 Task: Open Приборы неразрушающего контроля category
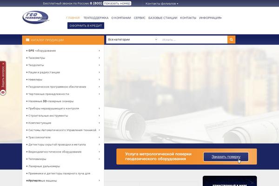[x=53, y=108]
